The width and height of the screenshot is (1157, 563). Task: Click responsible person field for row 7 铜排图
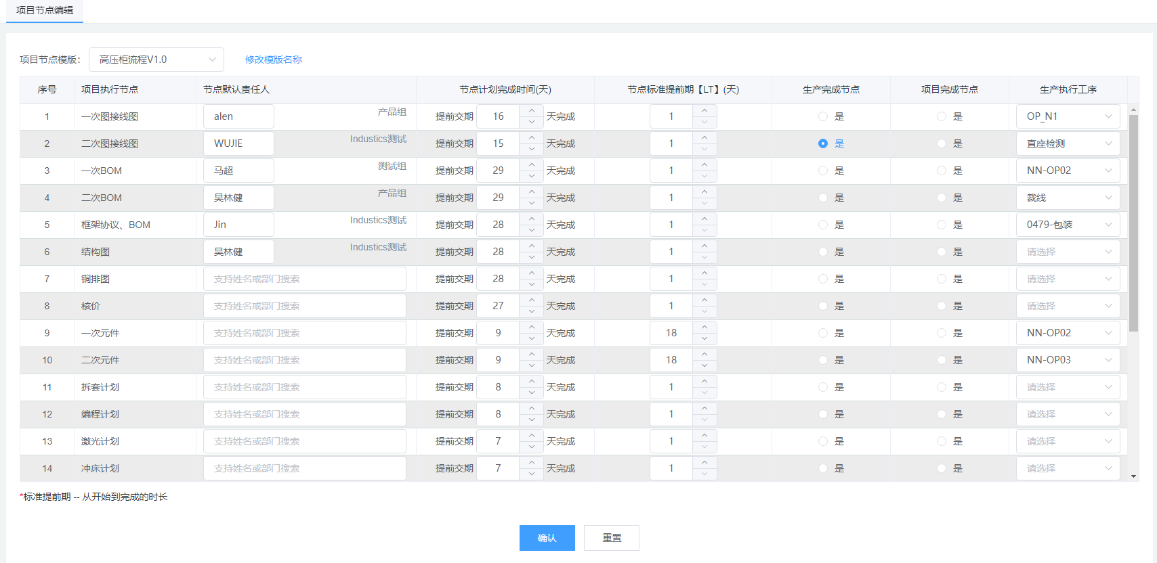pyautogui.click(x=304, y=279)
